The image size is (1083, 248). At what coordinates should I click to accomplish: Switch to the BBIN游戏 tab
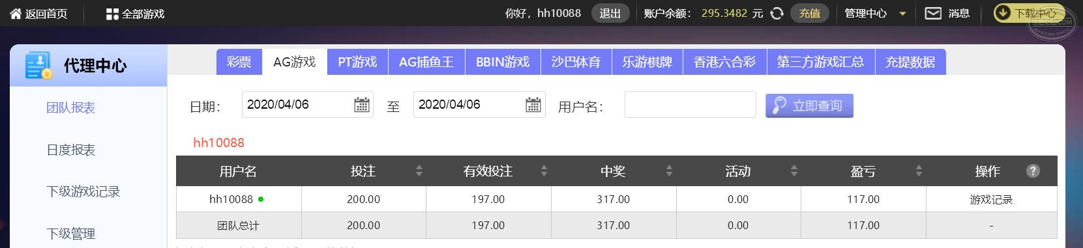coord(503,62)
